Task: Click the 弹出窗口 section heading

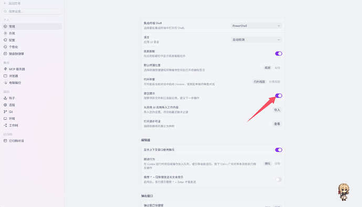Action: tap(147, 196)
